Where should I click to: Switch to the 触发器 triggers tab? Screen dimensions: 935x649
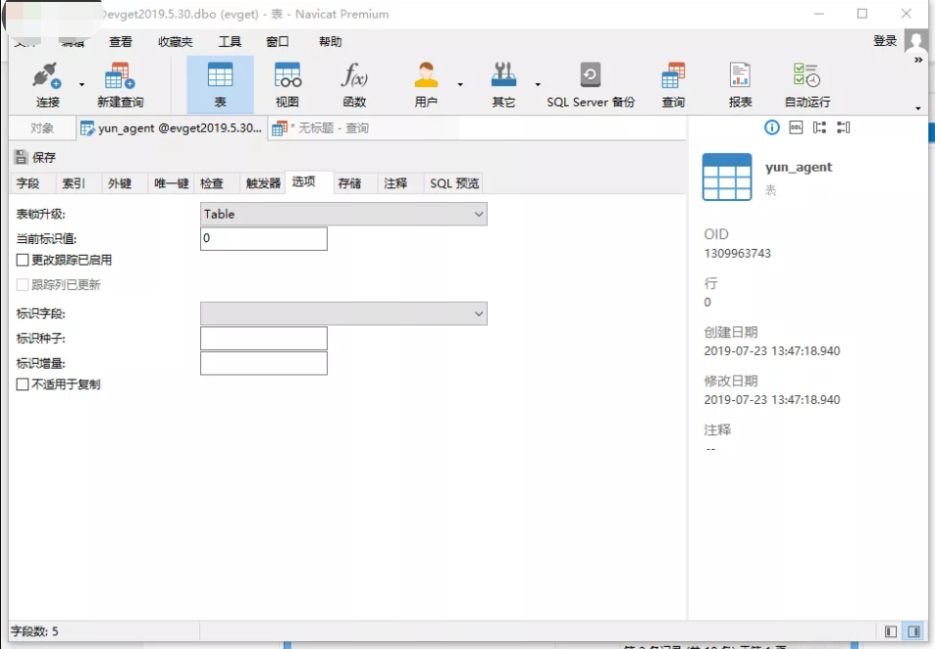pyautogui.click(x=263, y=183)
